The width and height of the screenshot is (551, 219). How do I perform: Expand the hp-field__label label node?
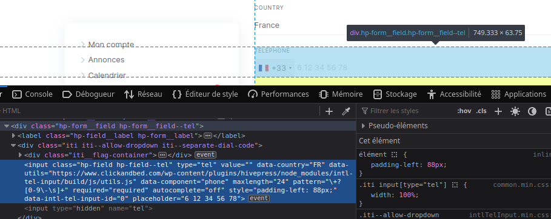(x=14, y=136)
